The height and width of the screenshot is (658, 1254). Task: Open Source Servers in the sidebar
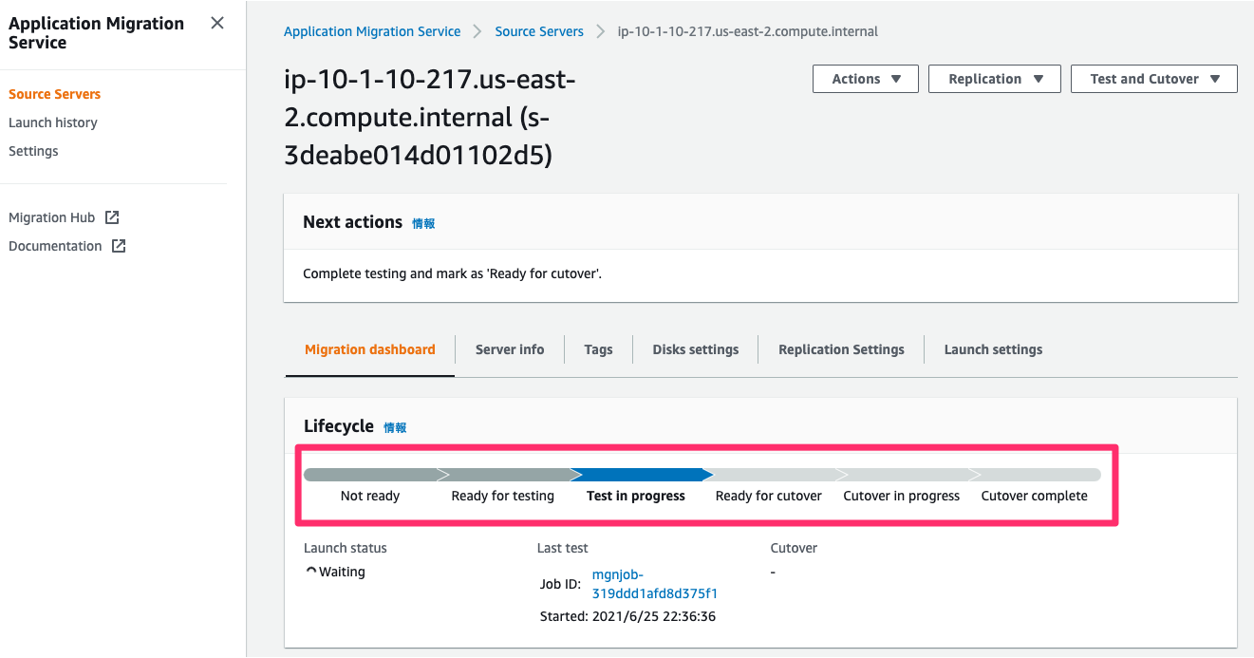click(54, 94)
